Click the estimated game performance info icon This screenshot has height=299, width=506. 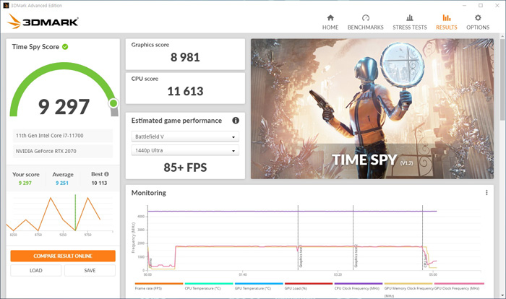[x=236, y=121]
